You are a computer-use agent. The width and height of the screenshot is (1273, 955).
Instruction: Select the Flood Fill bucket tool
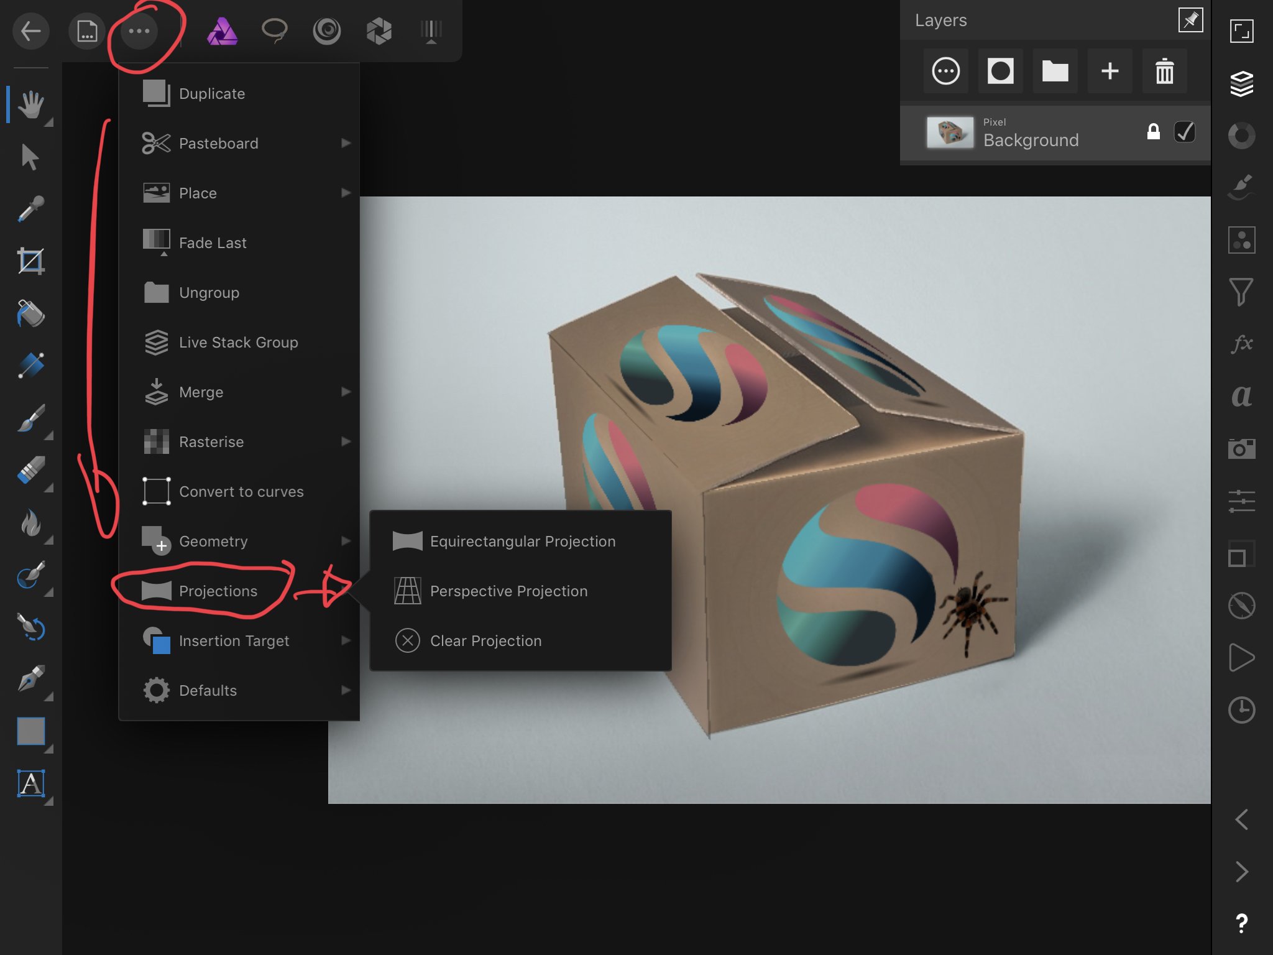(x=30, y=313)
